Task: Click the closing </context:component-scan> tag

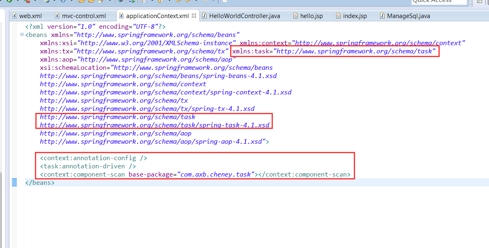Action: (x=304, y=175)
